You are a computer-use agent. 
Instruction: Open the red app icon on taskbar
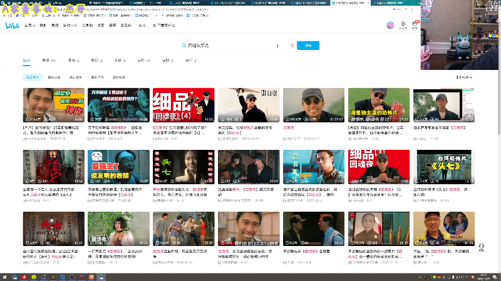[x=24, y=277]
